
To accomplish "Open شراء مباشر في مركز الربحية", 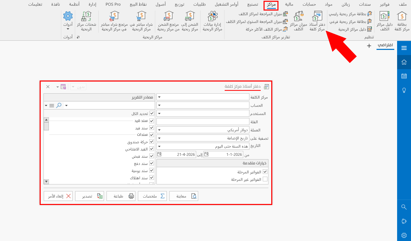I will coord(141,21).
